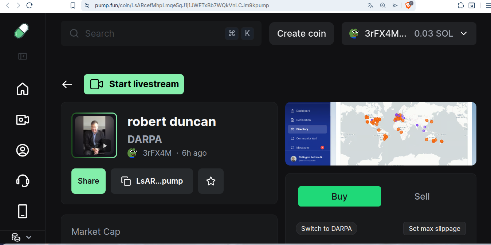Click the ⌘ shortcut key badge
The width and height of the screenshot is (491, 245).
[232, 33]
